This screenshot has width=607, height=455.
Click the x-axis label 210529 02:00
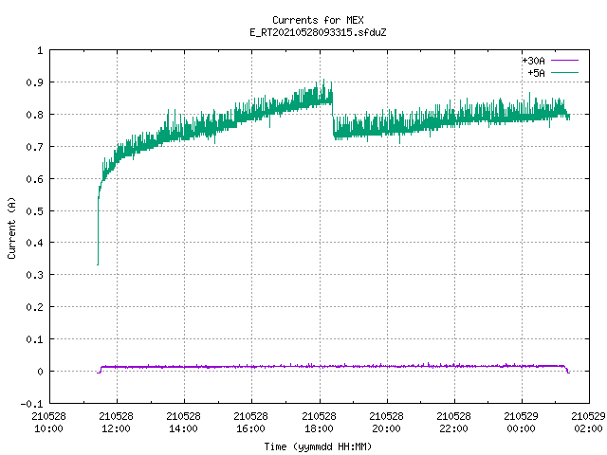coord(588,423)
